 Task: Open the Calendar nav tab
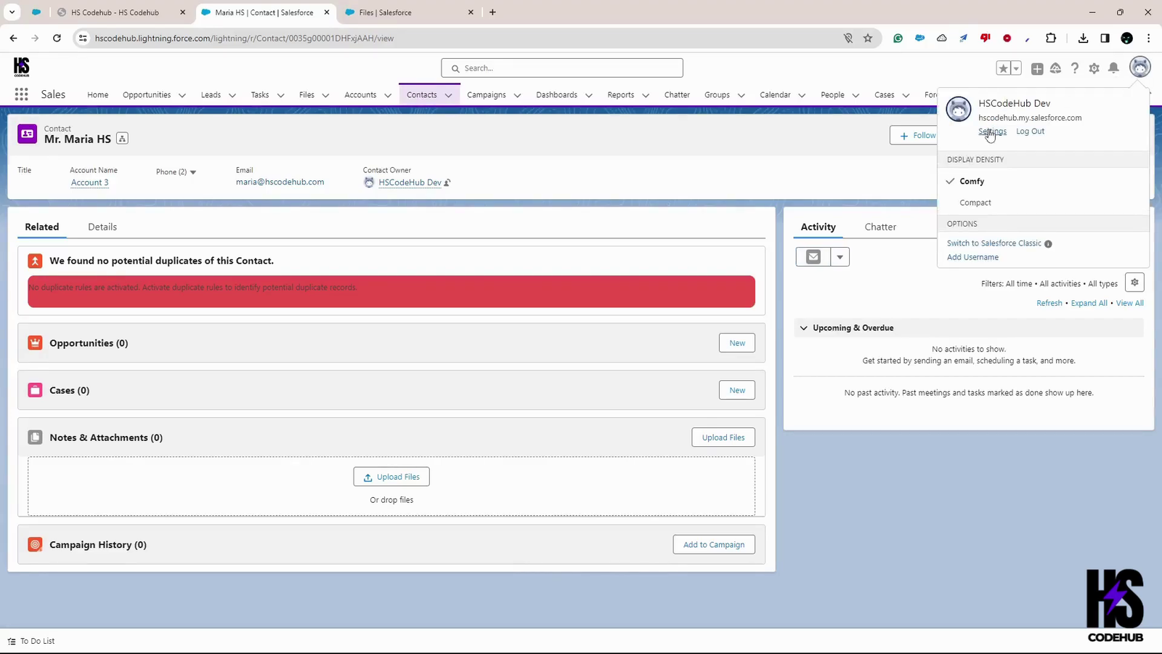(775, 94)
